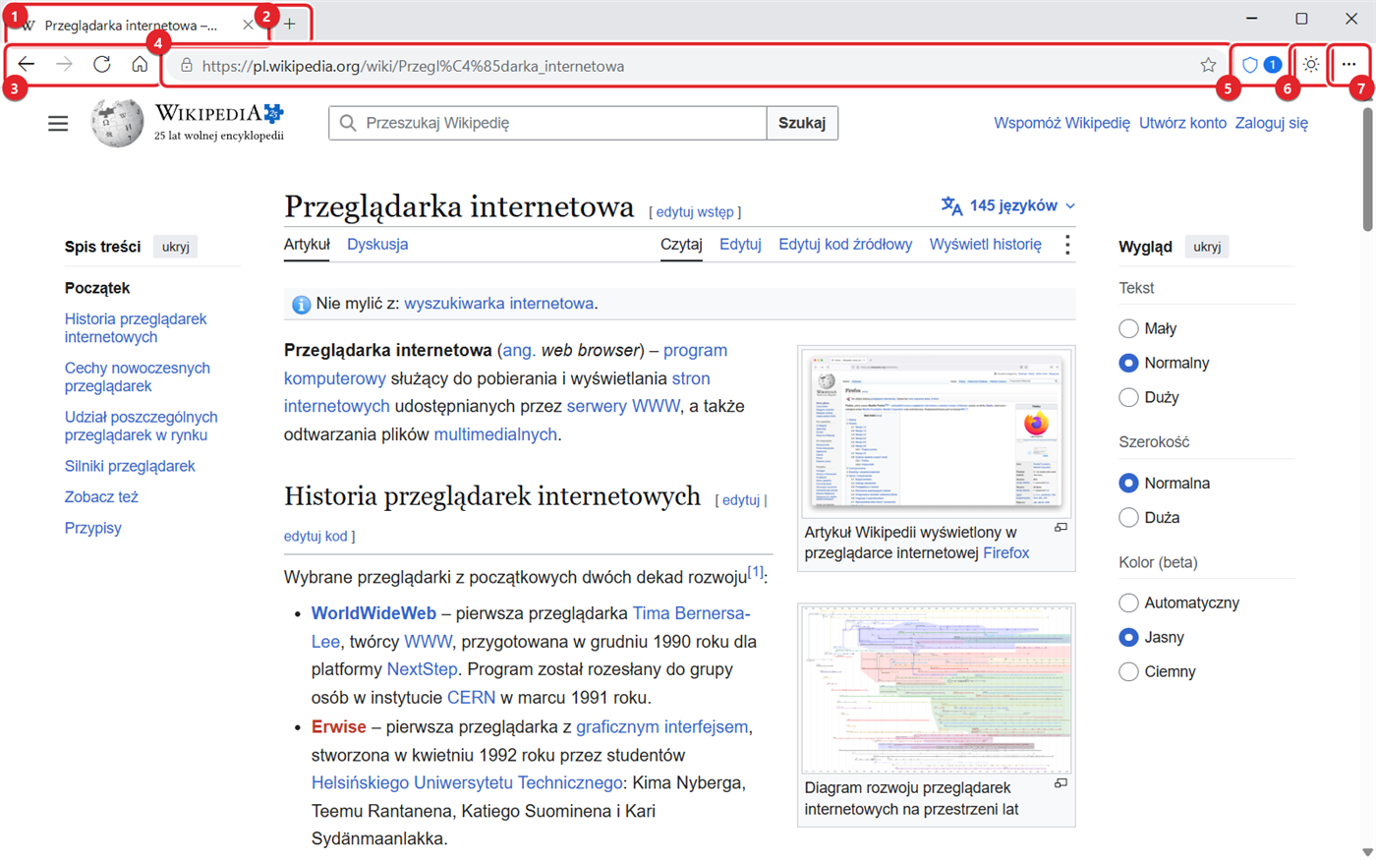View site info via address bar lock icon
This screenshot has width=1376, height=860.
(186, 66)
